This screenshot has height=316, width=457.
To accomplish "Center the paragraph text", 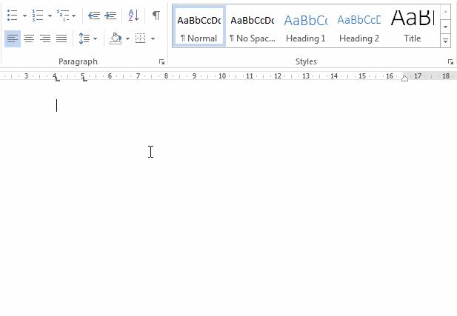I will tap(29, 38).
